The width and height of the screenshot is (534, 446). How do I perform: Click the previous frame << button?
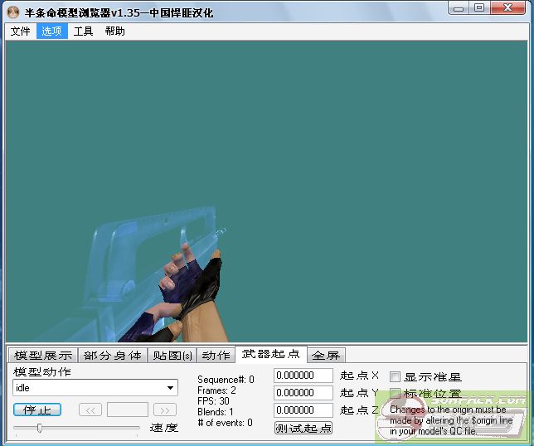click(x=90, y=410)
